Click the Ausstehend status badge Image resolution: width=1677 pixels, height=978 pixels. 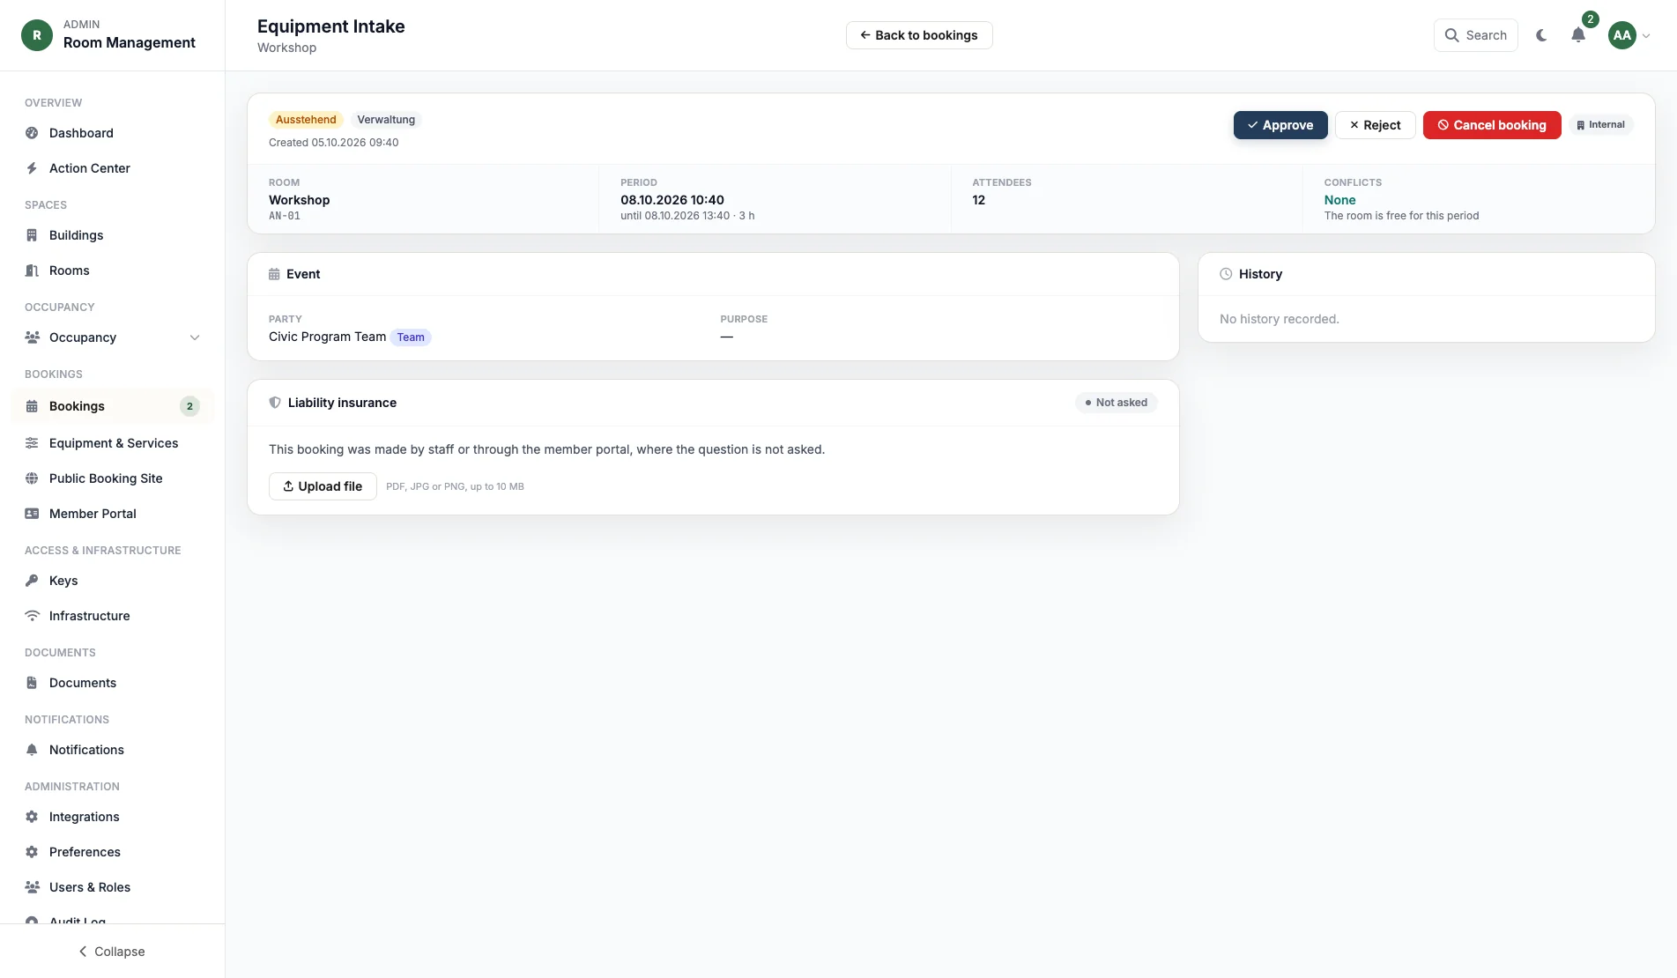click(x=306, y=120)
